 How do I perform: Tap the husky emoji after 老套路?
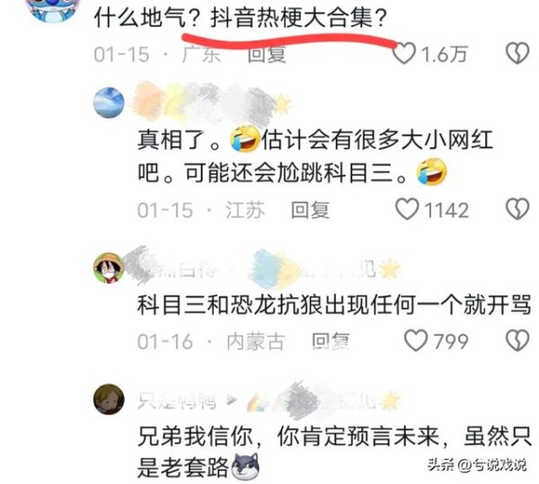coord(245,467)
